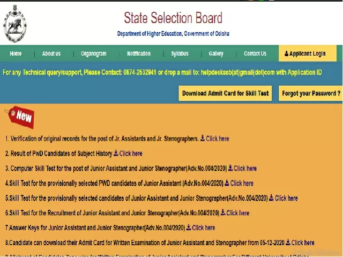Click the helpdeskssb(at)gmail(dot)com email text
The height and width of the screenshot is (257, 343).
237,72
